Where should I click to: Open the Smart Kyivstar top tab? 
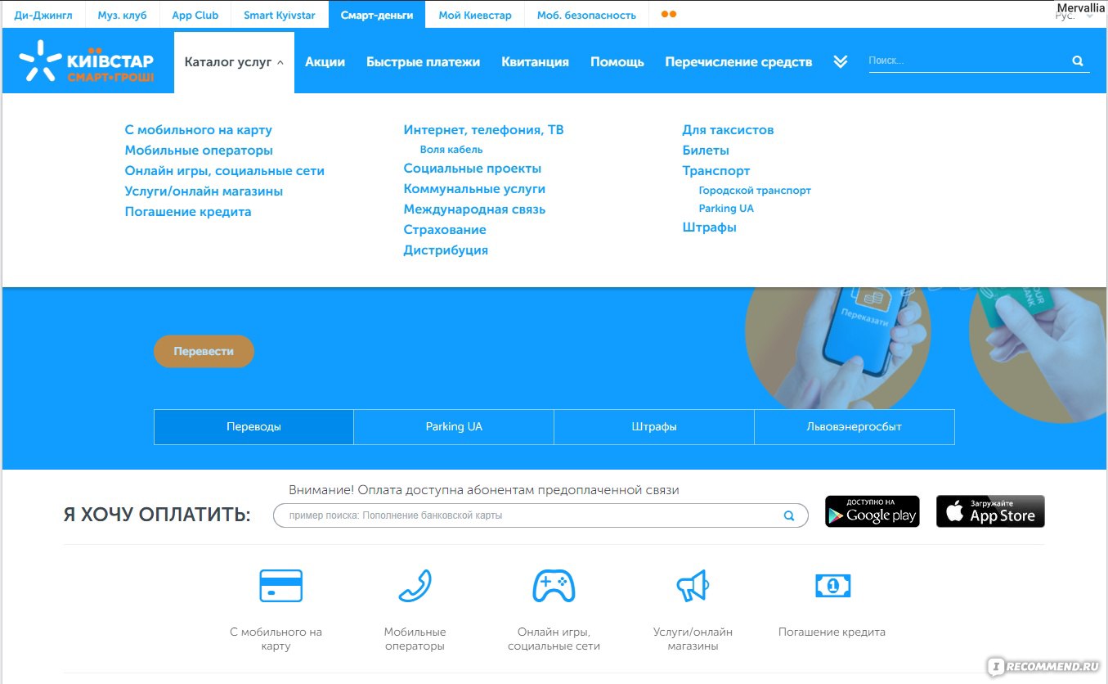(280, 15)
